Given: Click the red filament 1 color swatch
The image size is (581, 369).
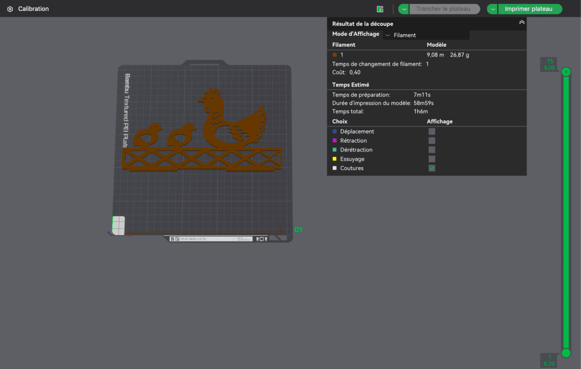Looking at the screenshot, I should (335, 55).
